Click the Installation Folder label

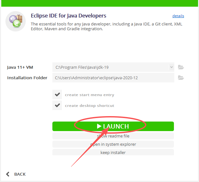tap(27, 78)
